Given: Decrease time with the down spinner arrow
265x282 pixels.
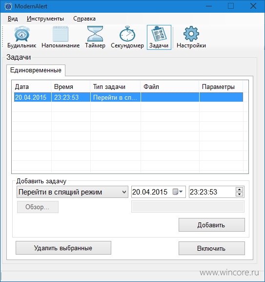Looking at the screenshot, I should (x=239, y=194).
